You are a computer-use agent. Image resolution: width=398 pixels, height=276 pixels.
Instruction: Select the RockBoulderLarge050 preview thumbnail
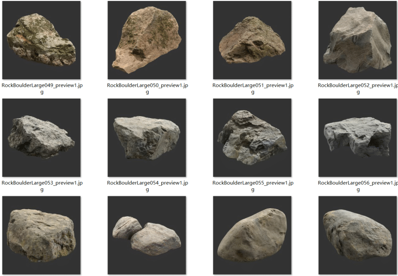click(x=147, y=40)
